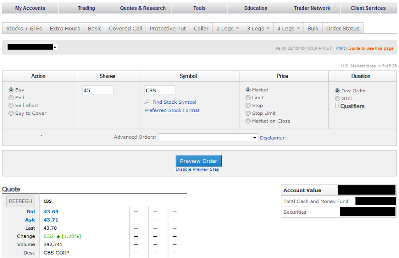Expand the 2 Legs options menu

click(227, 28)
